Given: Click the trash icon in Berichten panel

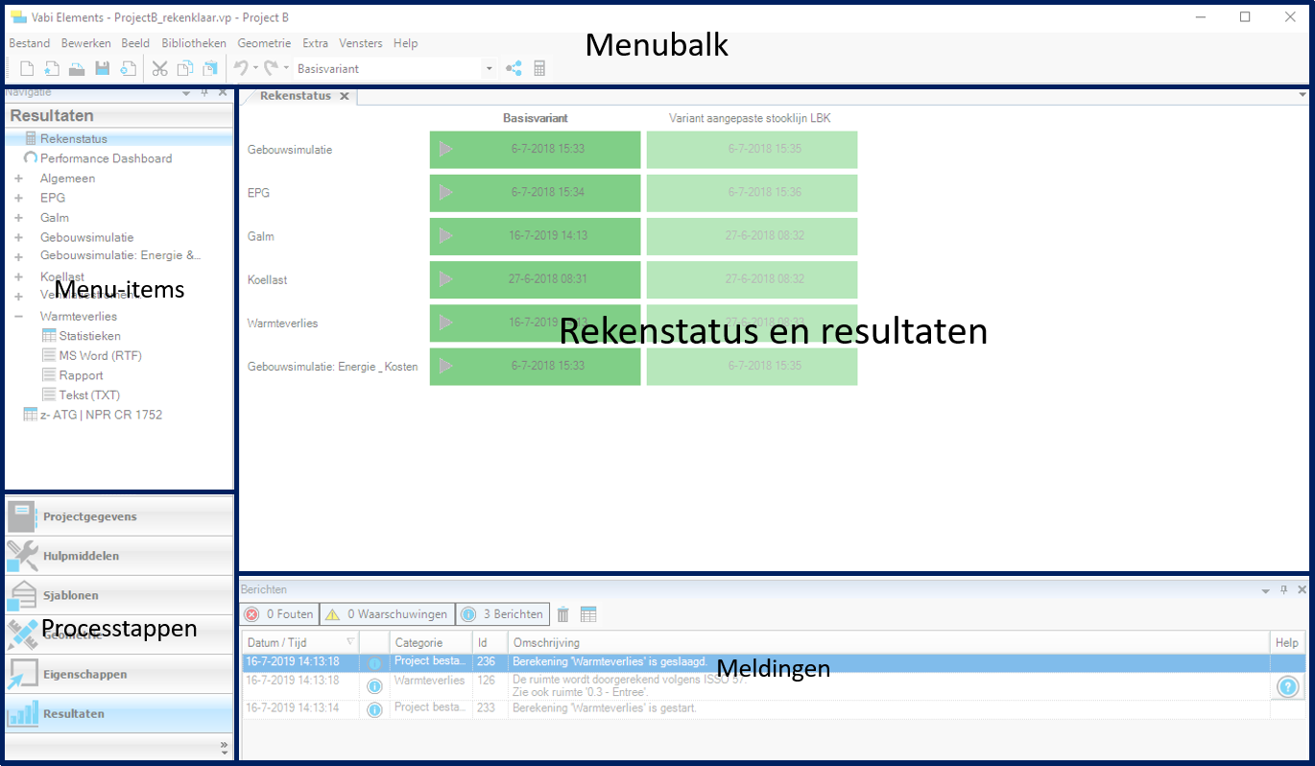Looking at the screenshot, I should pos(563,614).
